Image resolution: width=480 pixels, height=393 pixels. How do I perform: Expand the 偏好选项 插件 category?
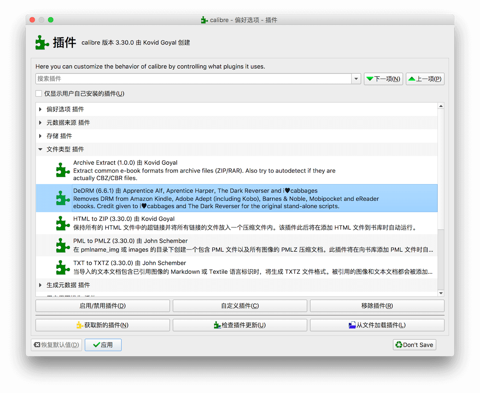click(x=40, y=109)
